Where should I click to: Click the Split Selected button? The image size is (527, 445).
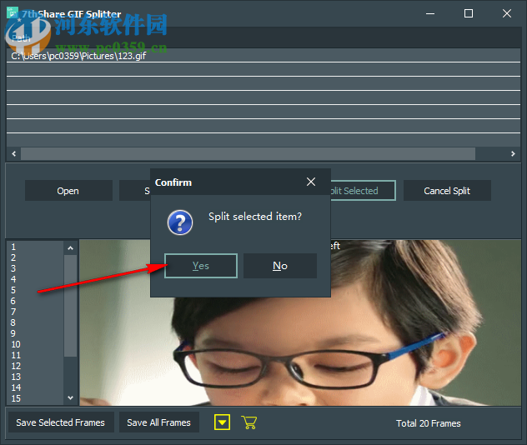[x=363, y=191]
